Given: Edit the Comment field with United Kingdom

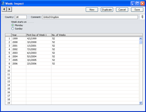Looking at the screenshot, I should [90, 17].
